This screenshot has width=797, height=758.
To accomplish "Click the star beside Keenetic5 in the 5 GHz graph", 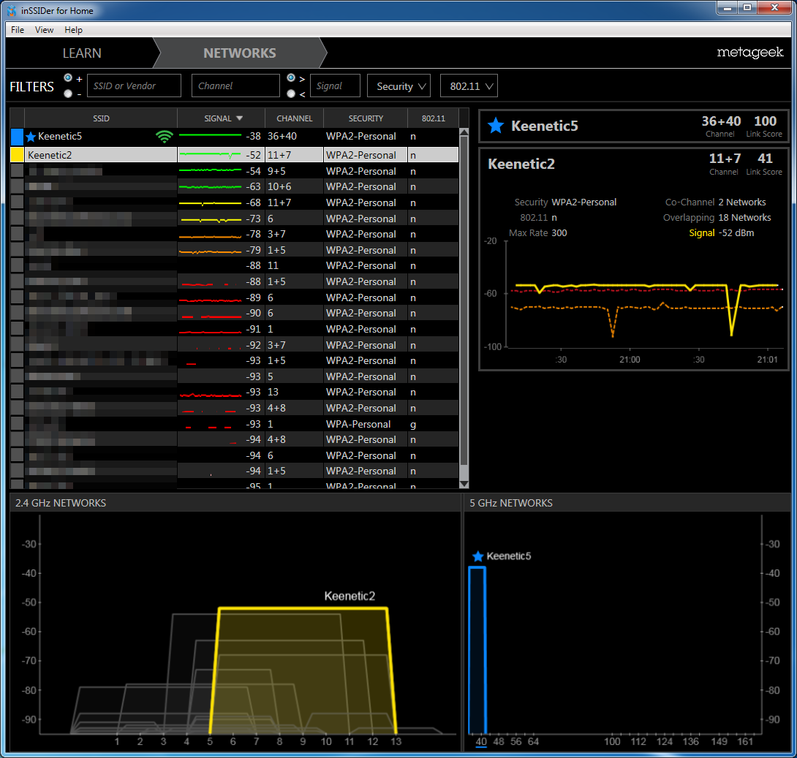I will tap(477, 556).
